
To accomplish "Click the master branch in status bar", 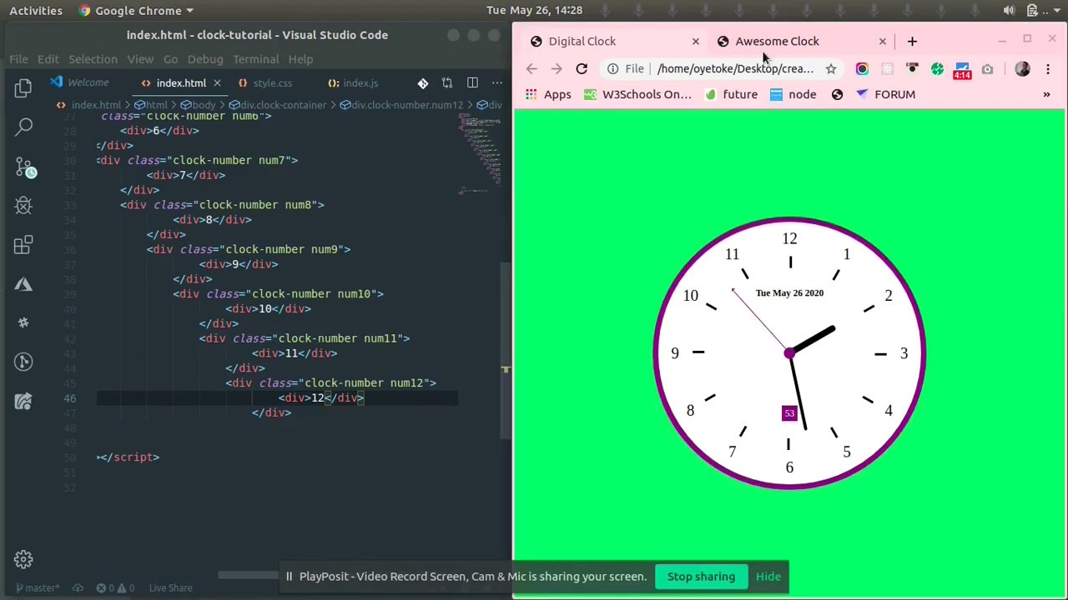I will (x=38, y=587).
